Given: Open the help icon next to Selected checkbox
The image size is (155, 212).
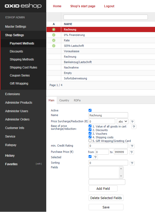Looking at the screenshot, I should click(95, 157).
